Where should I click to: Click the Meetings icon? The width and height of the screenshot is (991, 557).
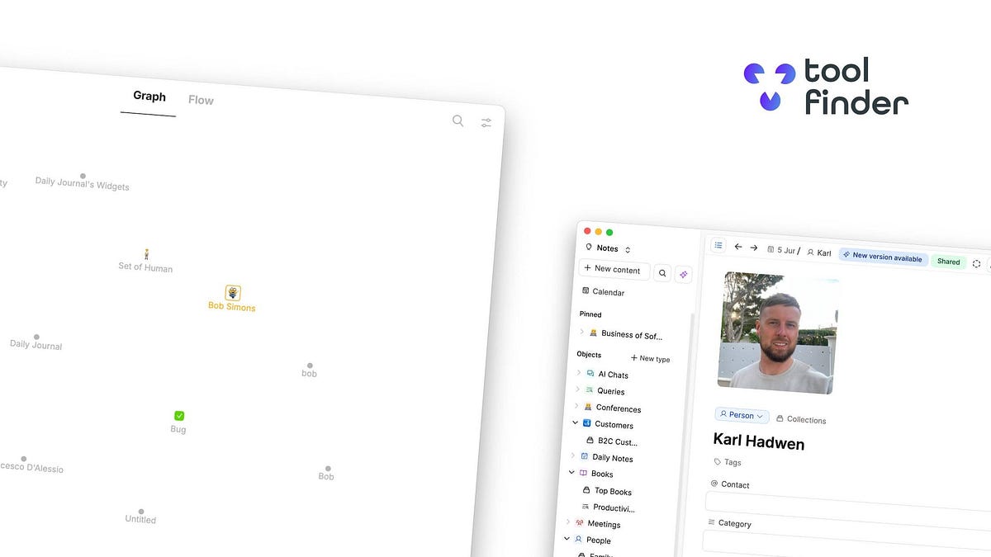coord(580,522)
